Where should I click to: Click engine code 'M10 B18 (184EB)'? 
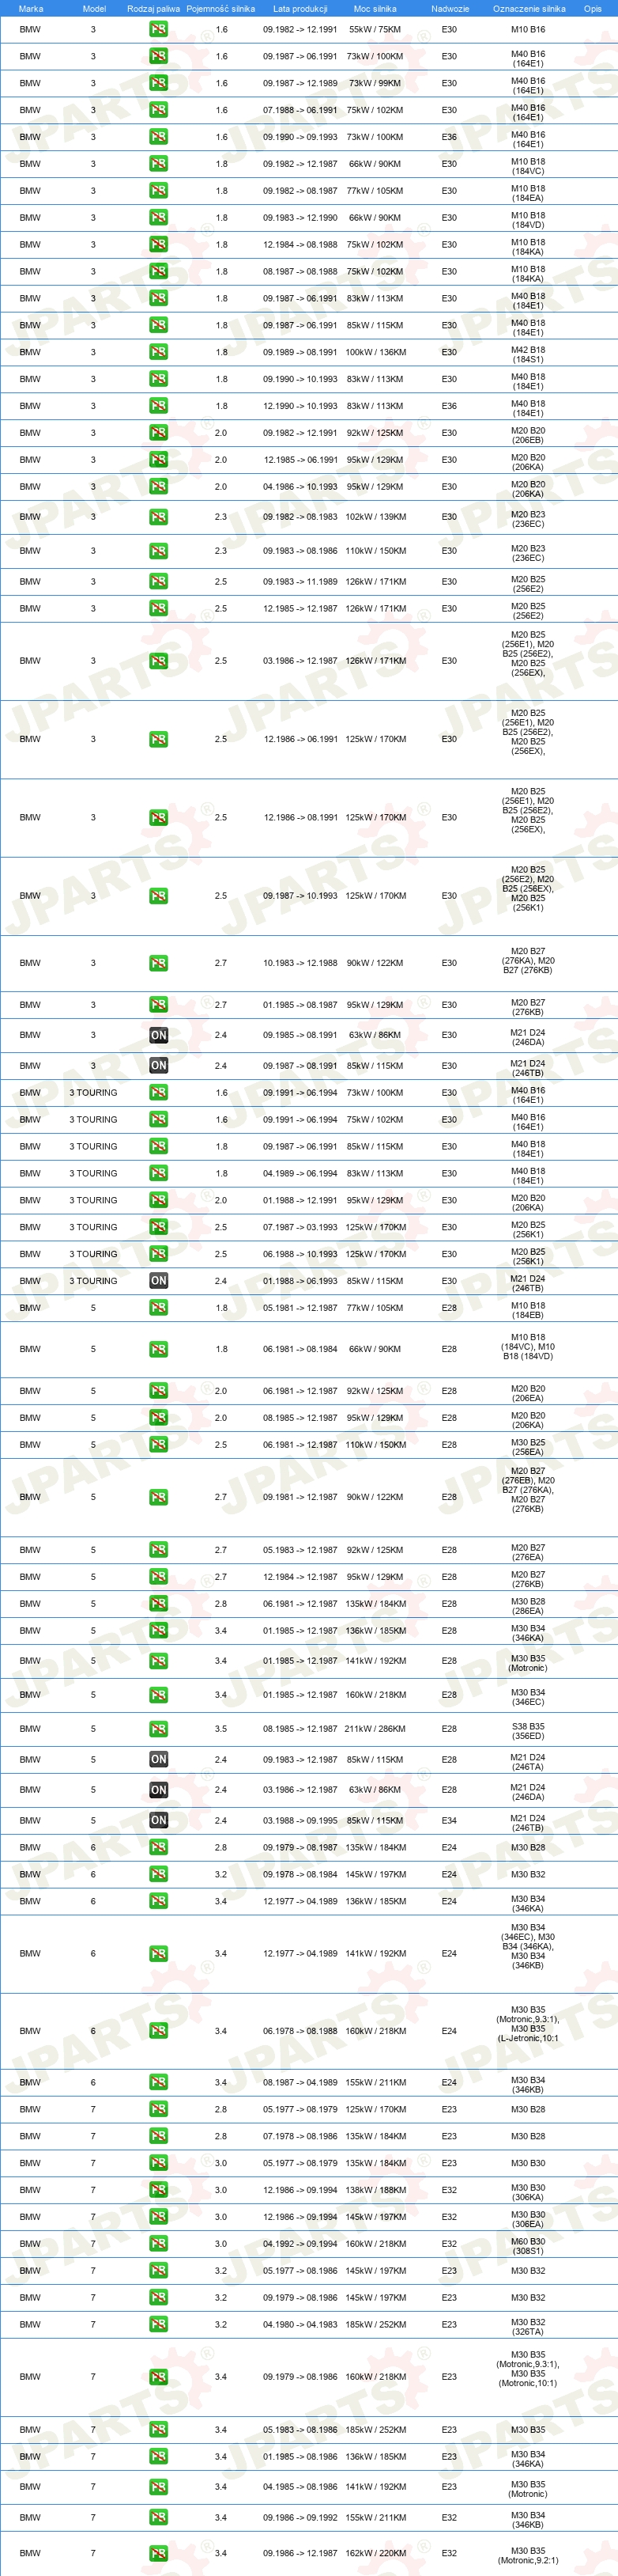pyautogui.click(x=528, y=1310)
